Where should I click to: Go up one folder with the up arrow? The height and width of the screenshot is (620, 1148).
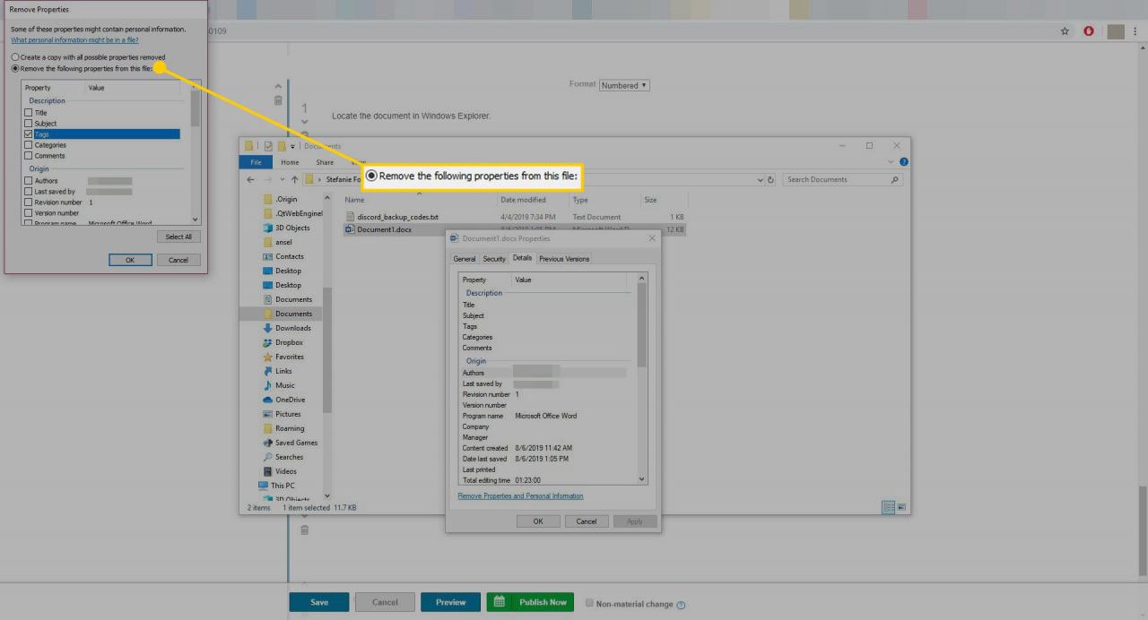[x=294, y=179]
